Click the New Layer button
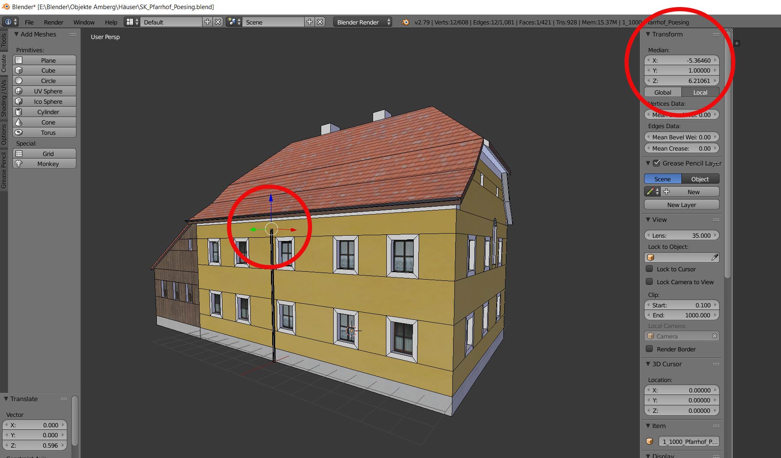 (682, 205)
